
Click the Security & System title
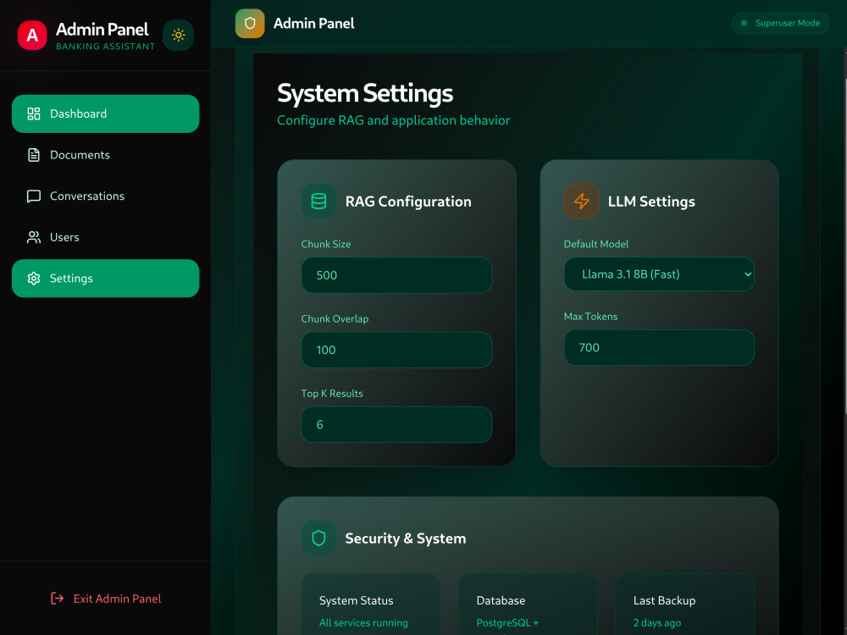(406, 538)
